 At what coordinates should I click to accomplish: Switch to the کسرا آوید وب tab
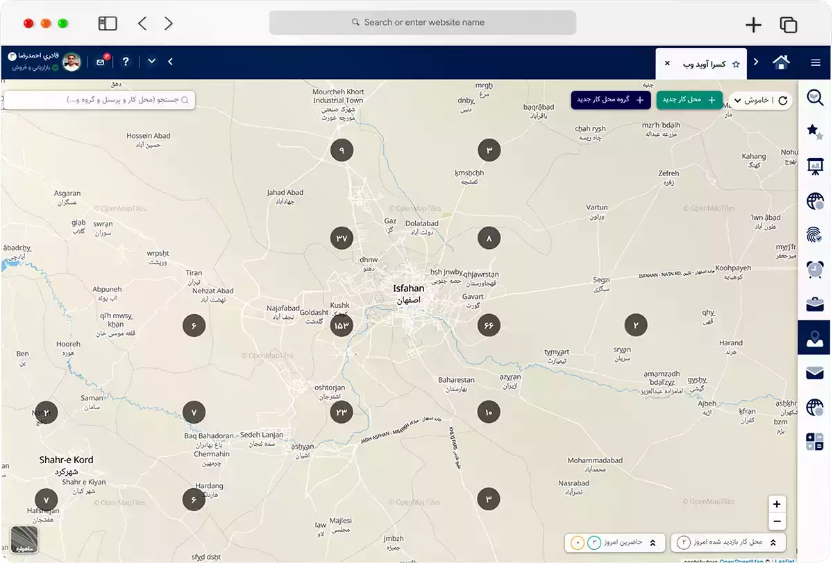pos(701,63)
